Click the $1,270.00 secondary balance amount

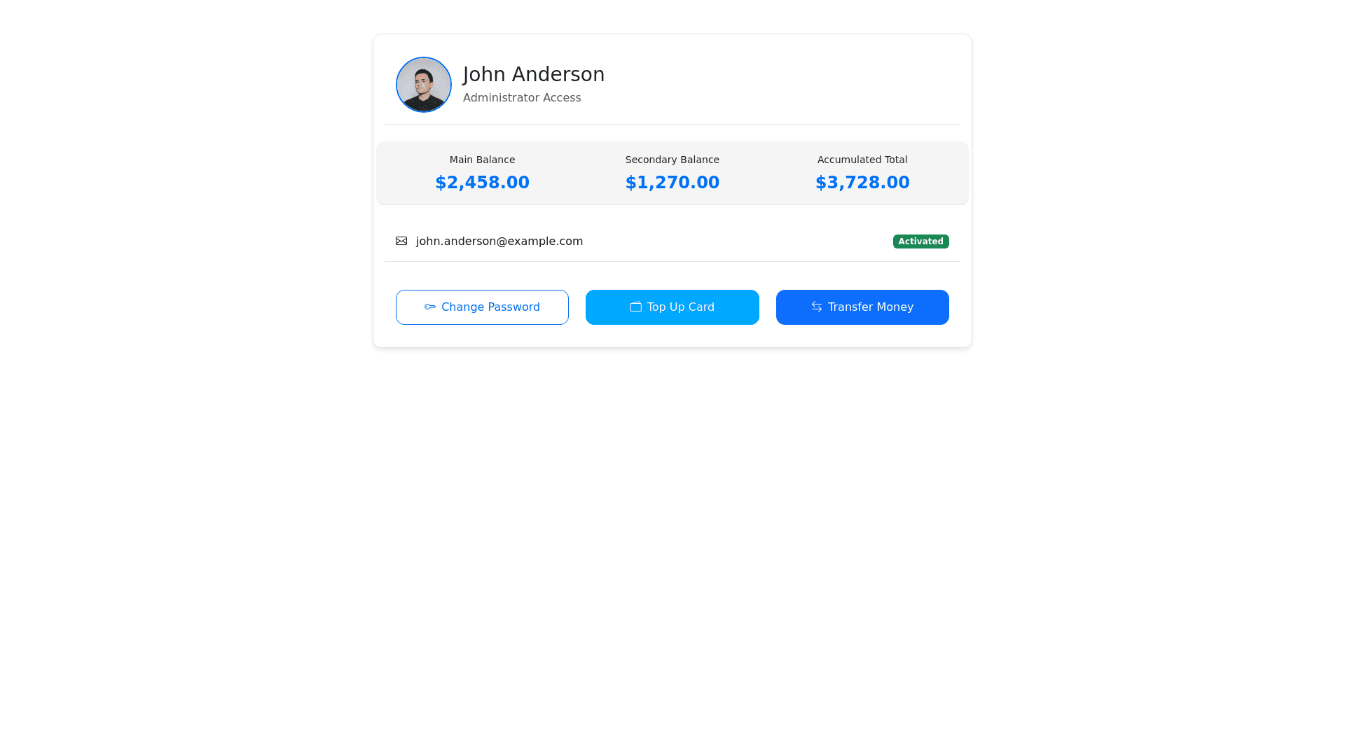pyautogui.click(x=672, y=183)
